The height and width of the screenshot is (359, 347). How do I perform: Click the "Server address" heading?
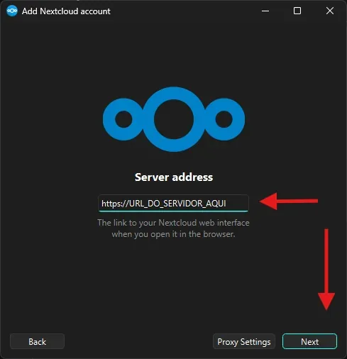tap(174, 177)
